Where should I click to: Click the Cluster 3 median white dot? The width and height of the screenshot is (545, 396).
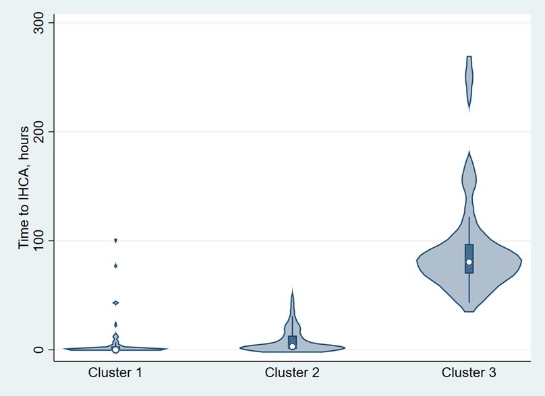tap(469, 262)
